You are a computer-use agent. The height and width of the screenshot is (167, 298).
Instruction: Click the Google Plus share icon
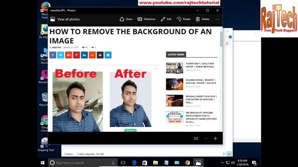click(x=68, y=55)
